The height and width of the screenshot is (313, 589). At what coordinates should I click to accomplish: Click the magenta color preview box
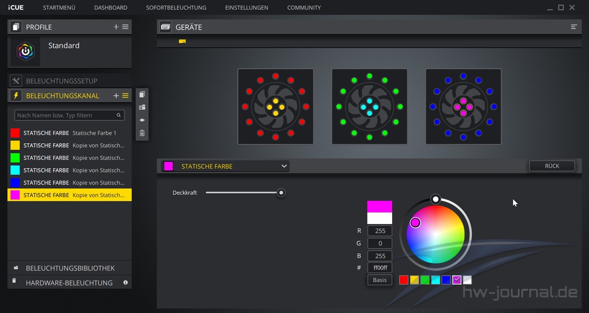379,207
